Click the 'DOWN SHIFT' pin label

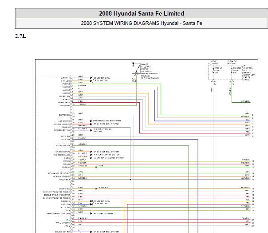(x=64, y=102)
